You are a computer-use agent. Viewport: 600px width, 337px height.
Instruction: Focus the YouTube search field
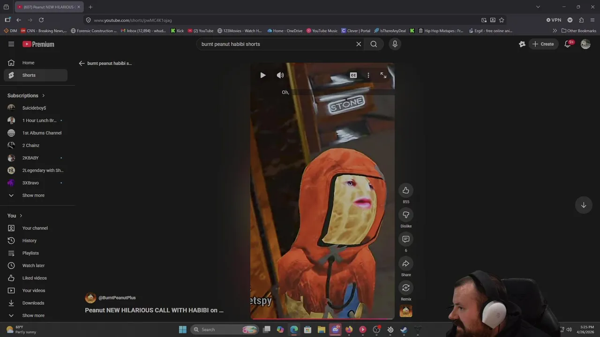click(277, 44)
